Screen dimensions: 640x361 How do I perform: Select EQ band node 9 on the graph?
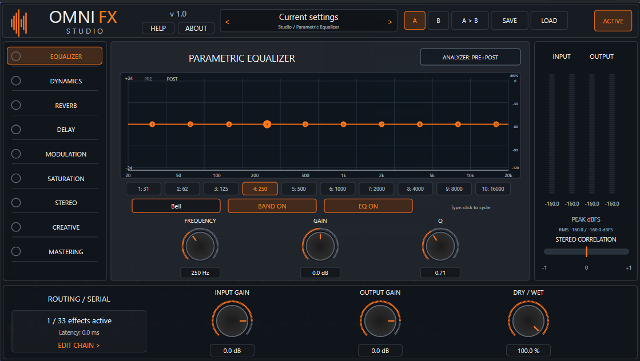coord(458,125)
